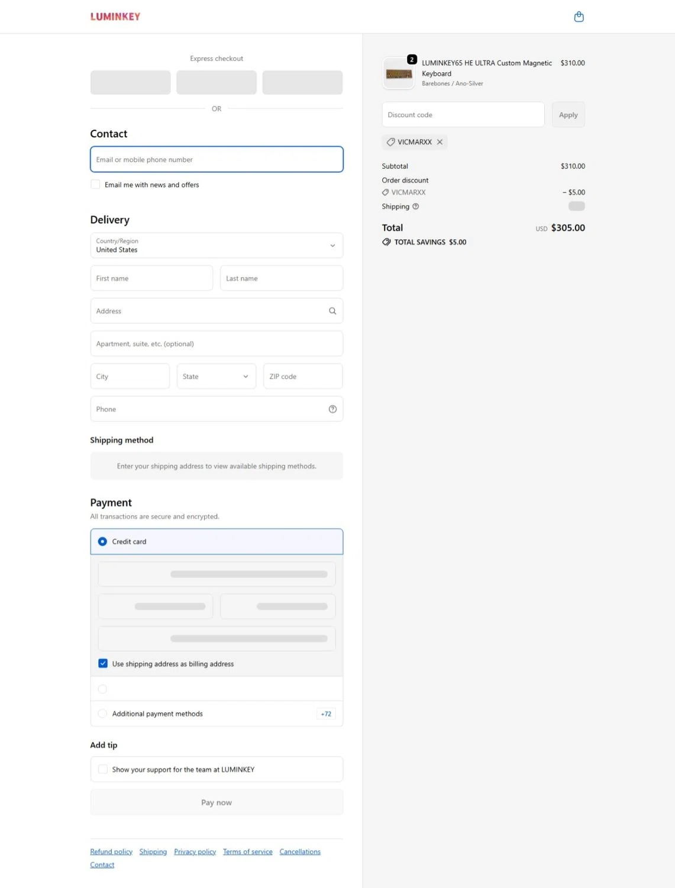Click the Discount code field

point(463,115)
